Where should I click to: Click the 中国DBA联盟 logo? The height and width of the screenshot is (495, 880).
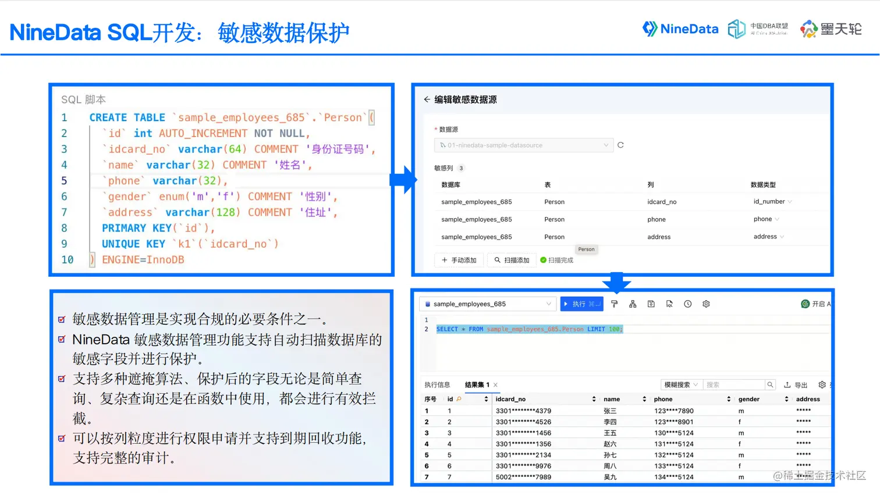tap(758, 29)
